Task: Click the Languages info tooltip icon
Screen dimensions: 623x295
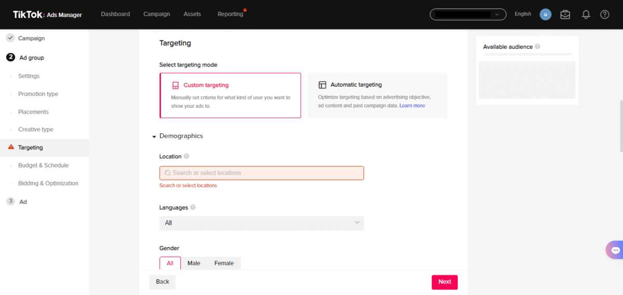Action: (193, 207)
